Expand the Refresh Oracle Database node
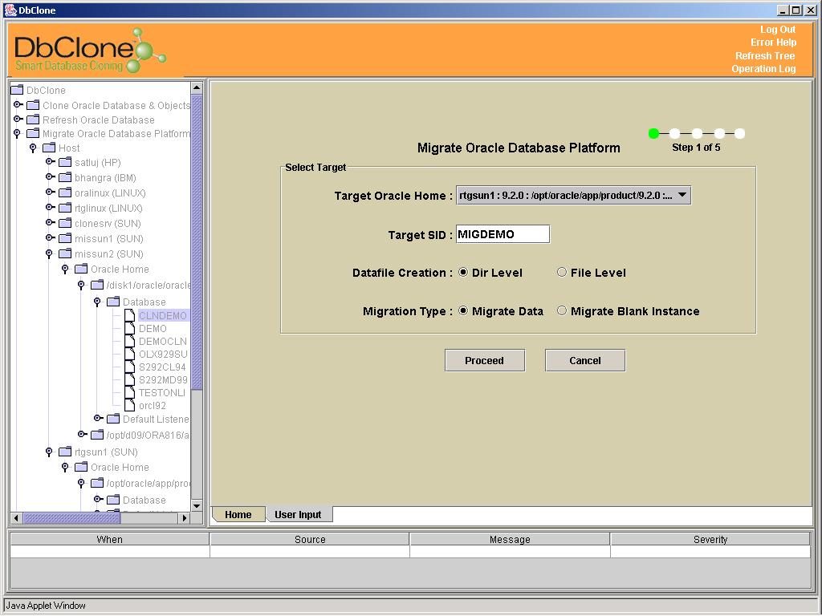Viewport: 822px width, 616px height. [x=18, y=120]
